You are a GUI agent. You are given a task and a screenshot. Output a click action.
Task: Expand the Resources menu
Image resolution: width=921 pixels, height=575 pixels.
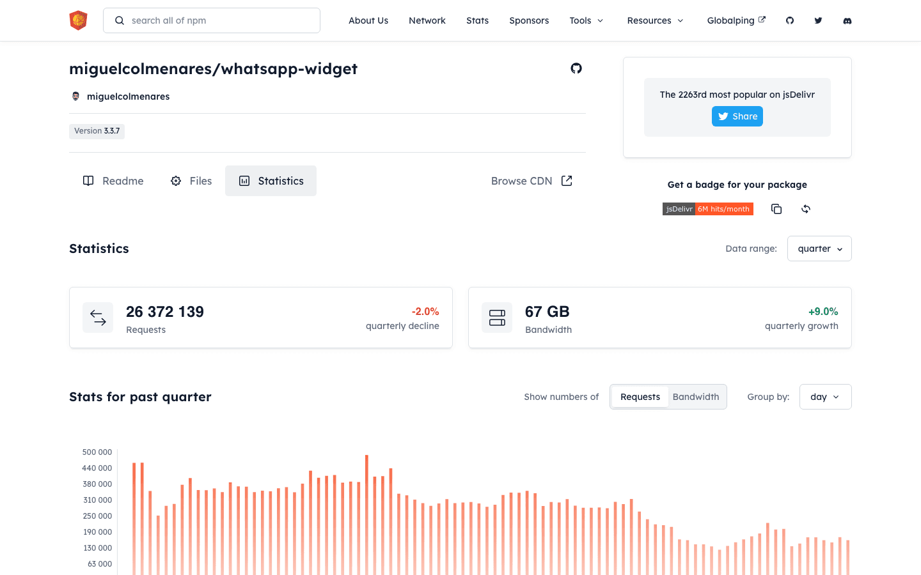tap(656, 20)
